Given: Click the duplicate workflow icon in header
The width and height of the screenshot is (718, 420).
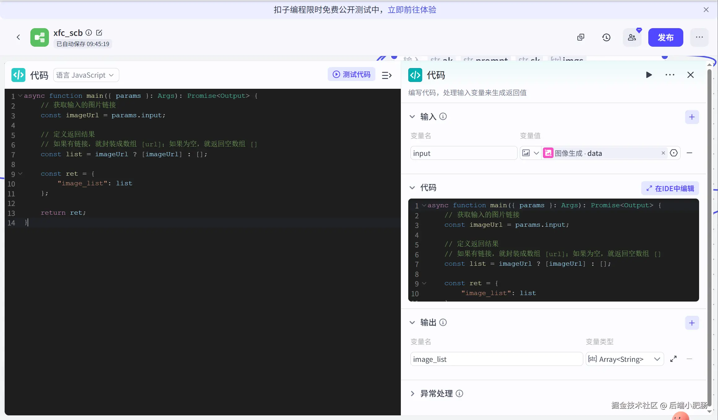Looking at the screenshot, I should click(x=581, y=37).
